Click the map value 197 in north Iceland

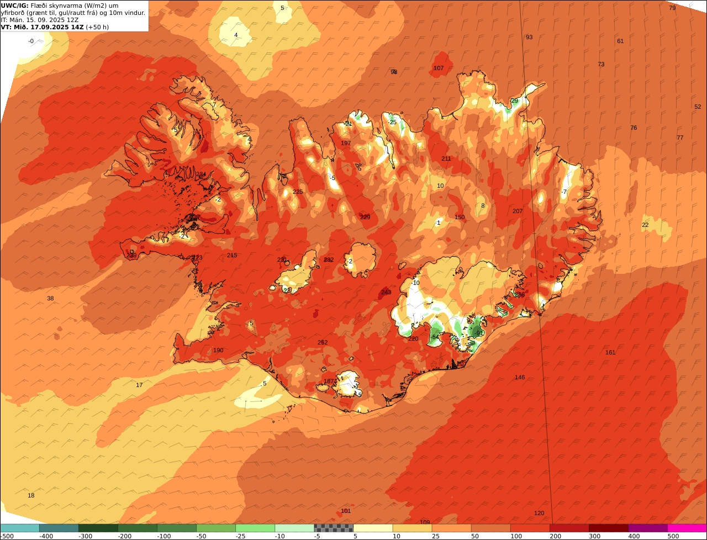[x=346, y=144]
